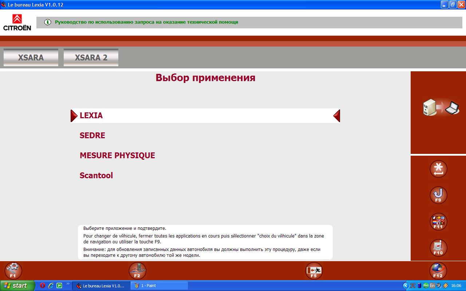Select the XSARA tab
Viewport: 466px width, 291px height.
point(31,57)
